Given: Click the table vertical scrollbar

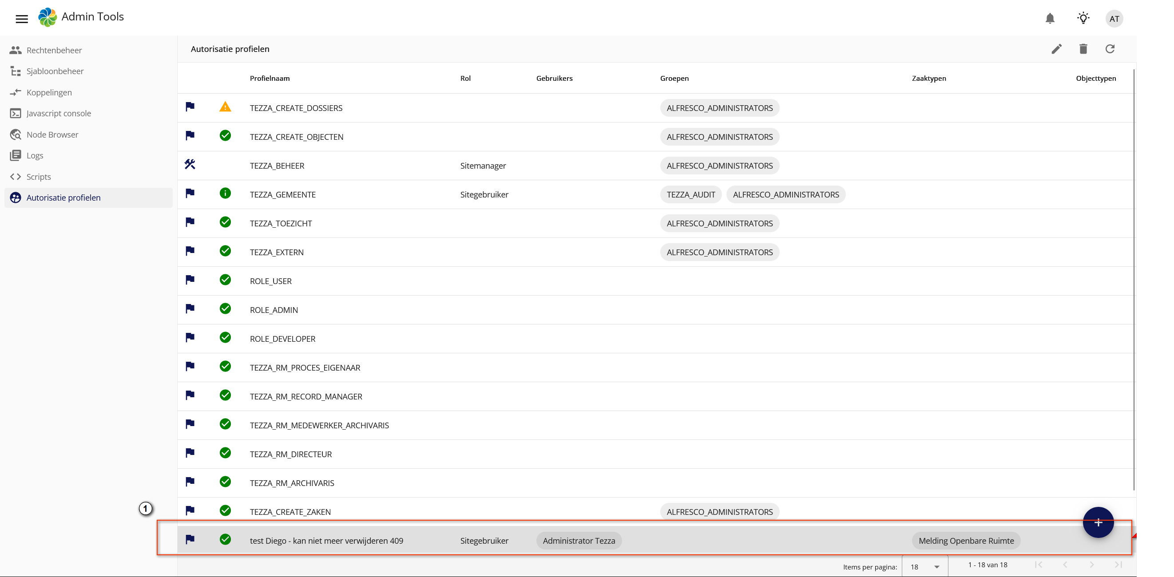Looking at the screenshot, I should tap(1134, 280).
